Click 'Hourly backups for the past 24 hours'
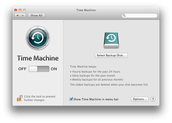This screenshot has height=123, width=172. tap(96, 72)
